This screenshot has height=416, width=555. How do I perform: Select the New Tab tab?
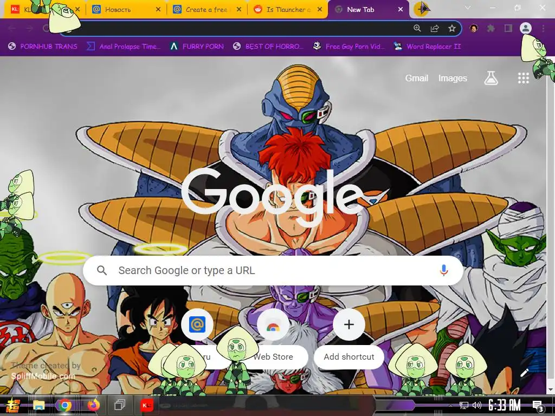[x=368, y=10]
